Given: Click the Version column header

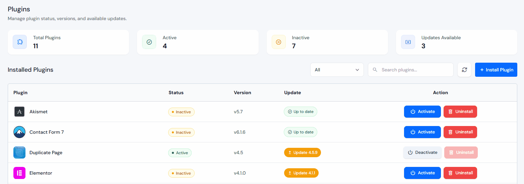Looking at the screenshot, I should pos(243,93).
